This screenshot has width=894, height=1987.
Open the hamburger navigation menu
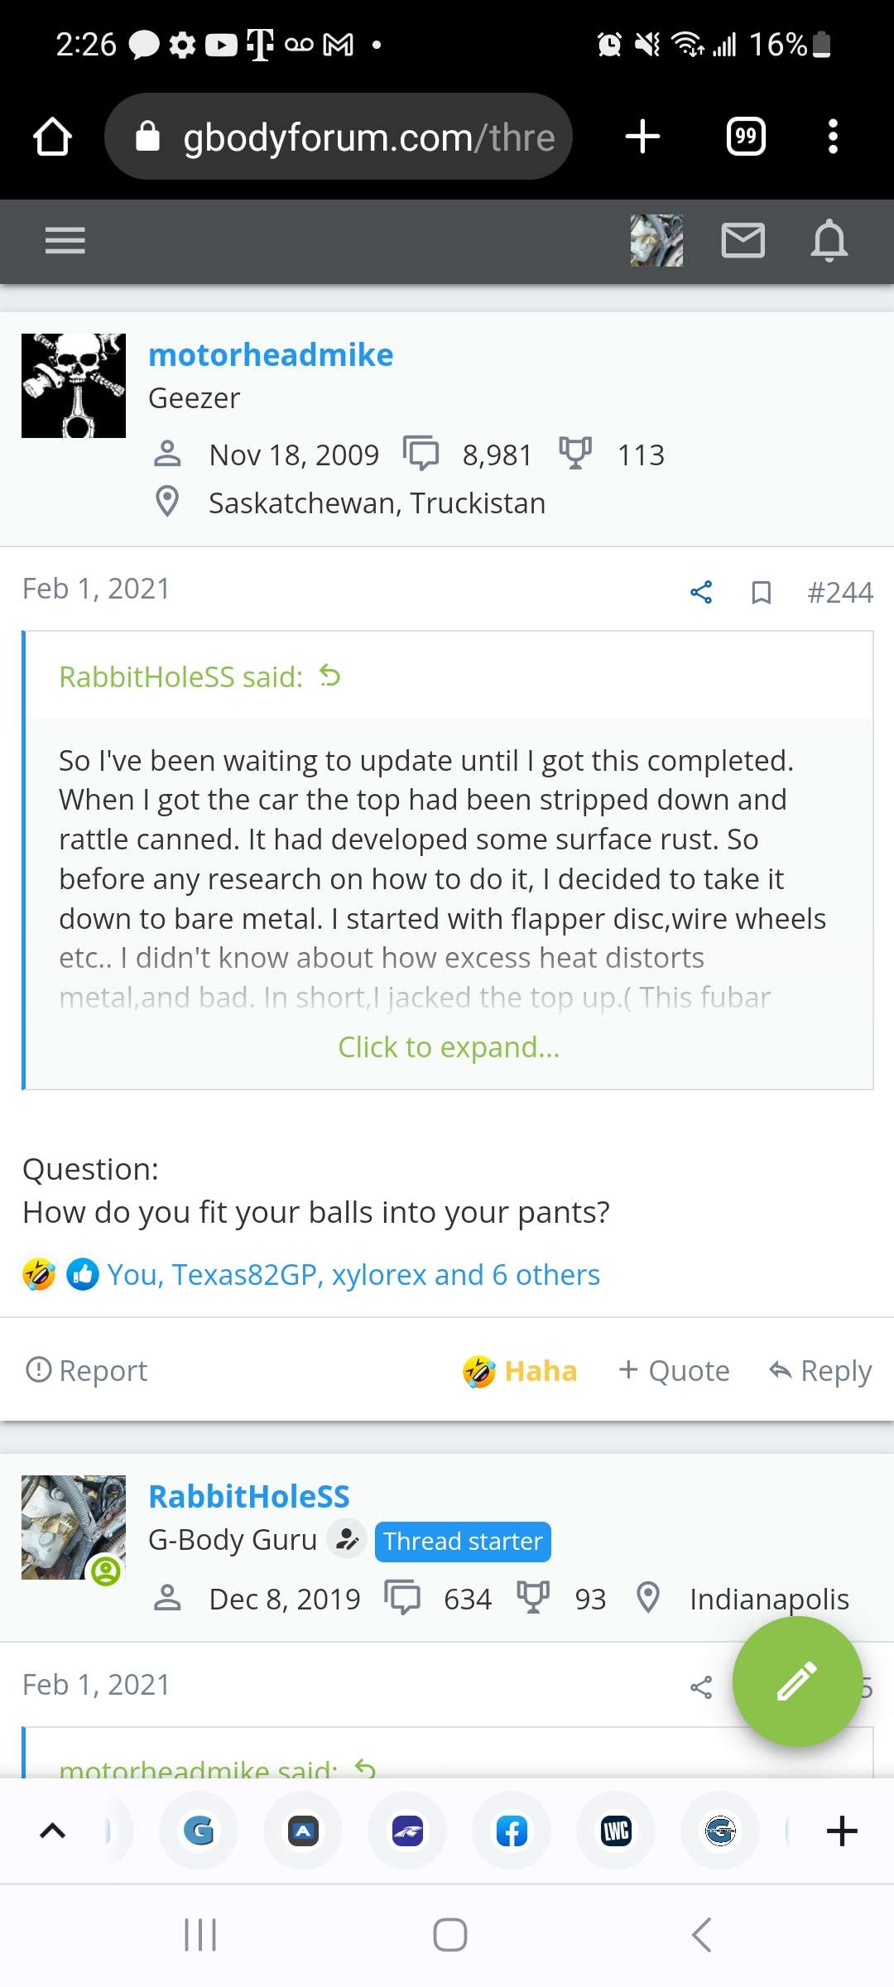pos(65,241)
